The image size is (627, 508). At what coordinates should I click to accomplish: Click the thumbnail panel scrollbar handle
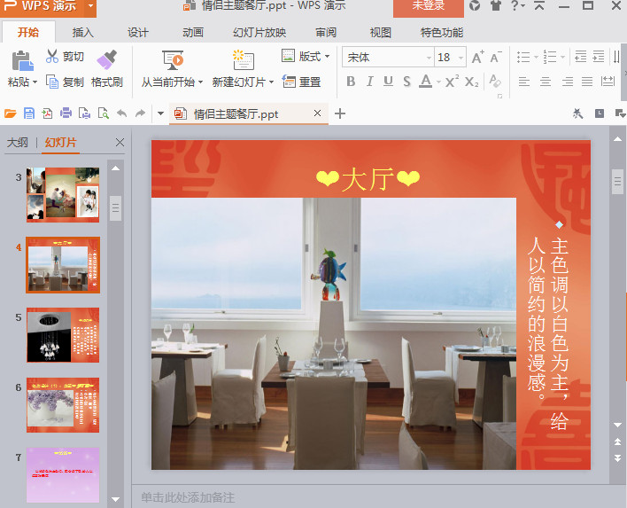click(x=115, y=207)
